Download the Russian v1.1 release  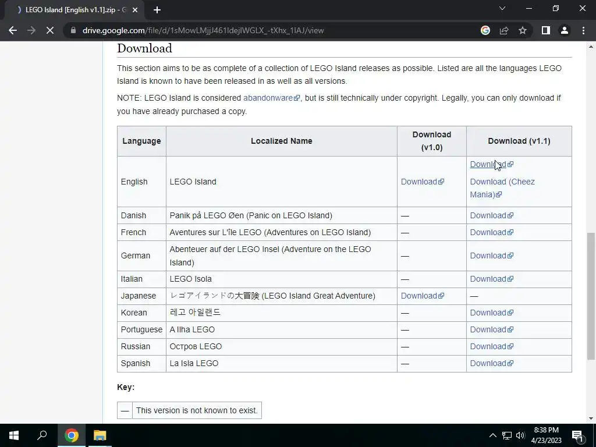tap(491, 346)
